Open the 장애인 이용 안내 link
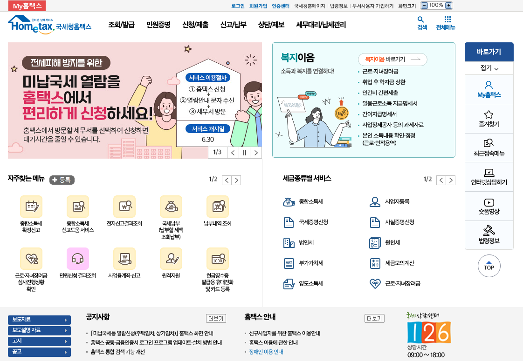Image resolution: width=523 pixels, height=361 pixels. [266, 352]
